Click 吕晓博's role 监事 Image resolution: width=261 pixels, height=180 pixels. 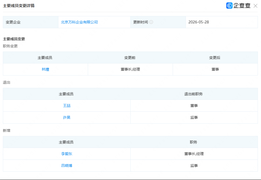(x=194, y=166)
